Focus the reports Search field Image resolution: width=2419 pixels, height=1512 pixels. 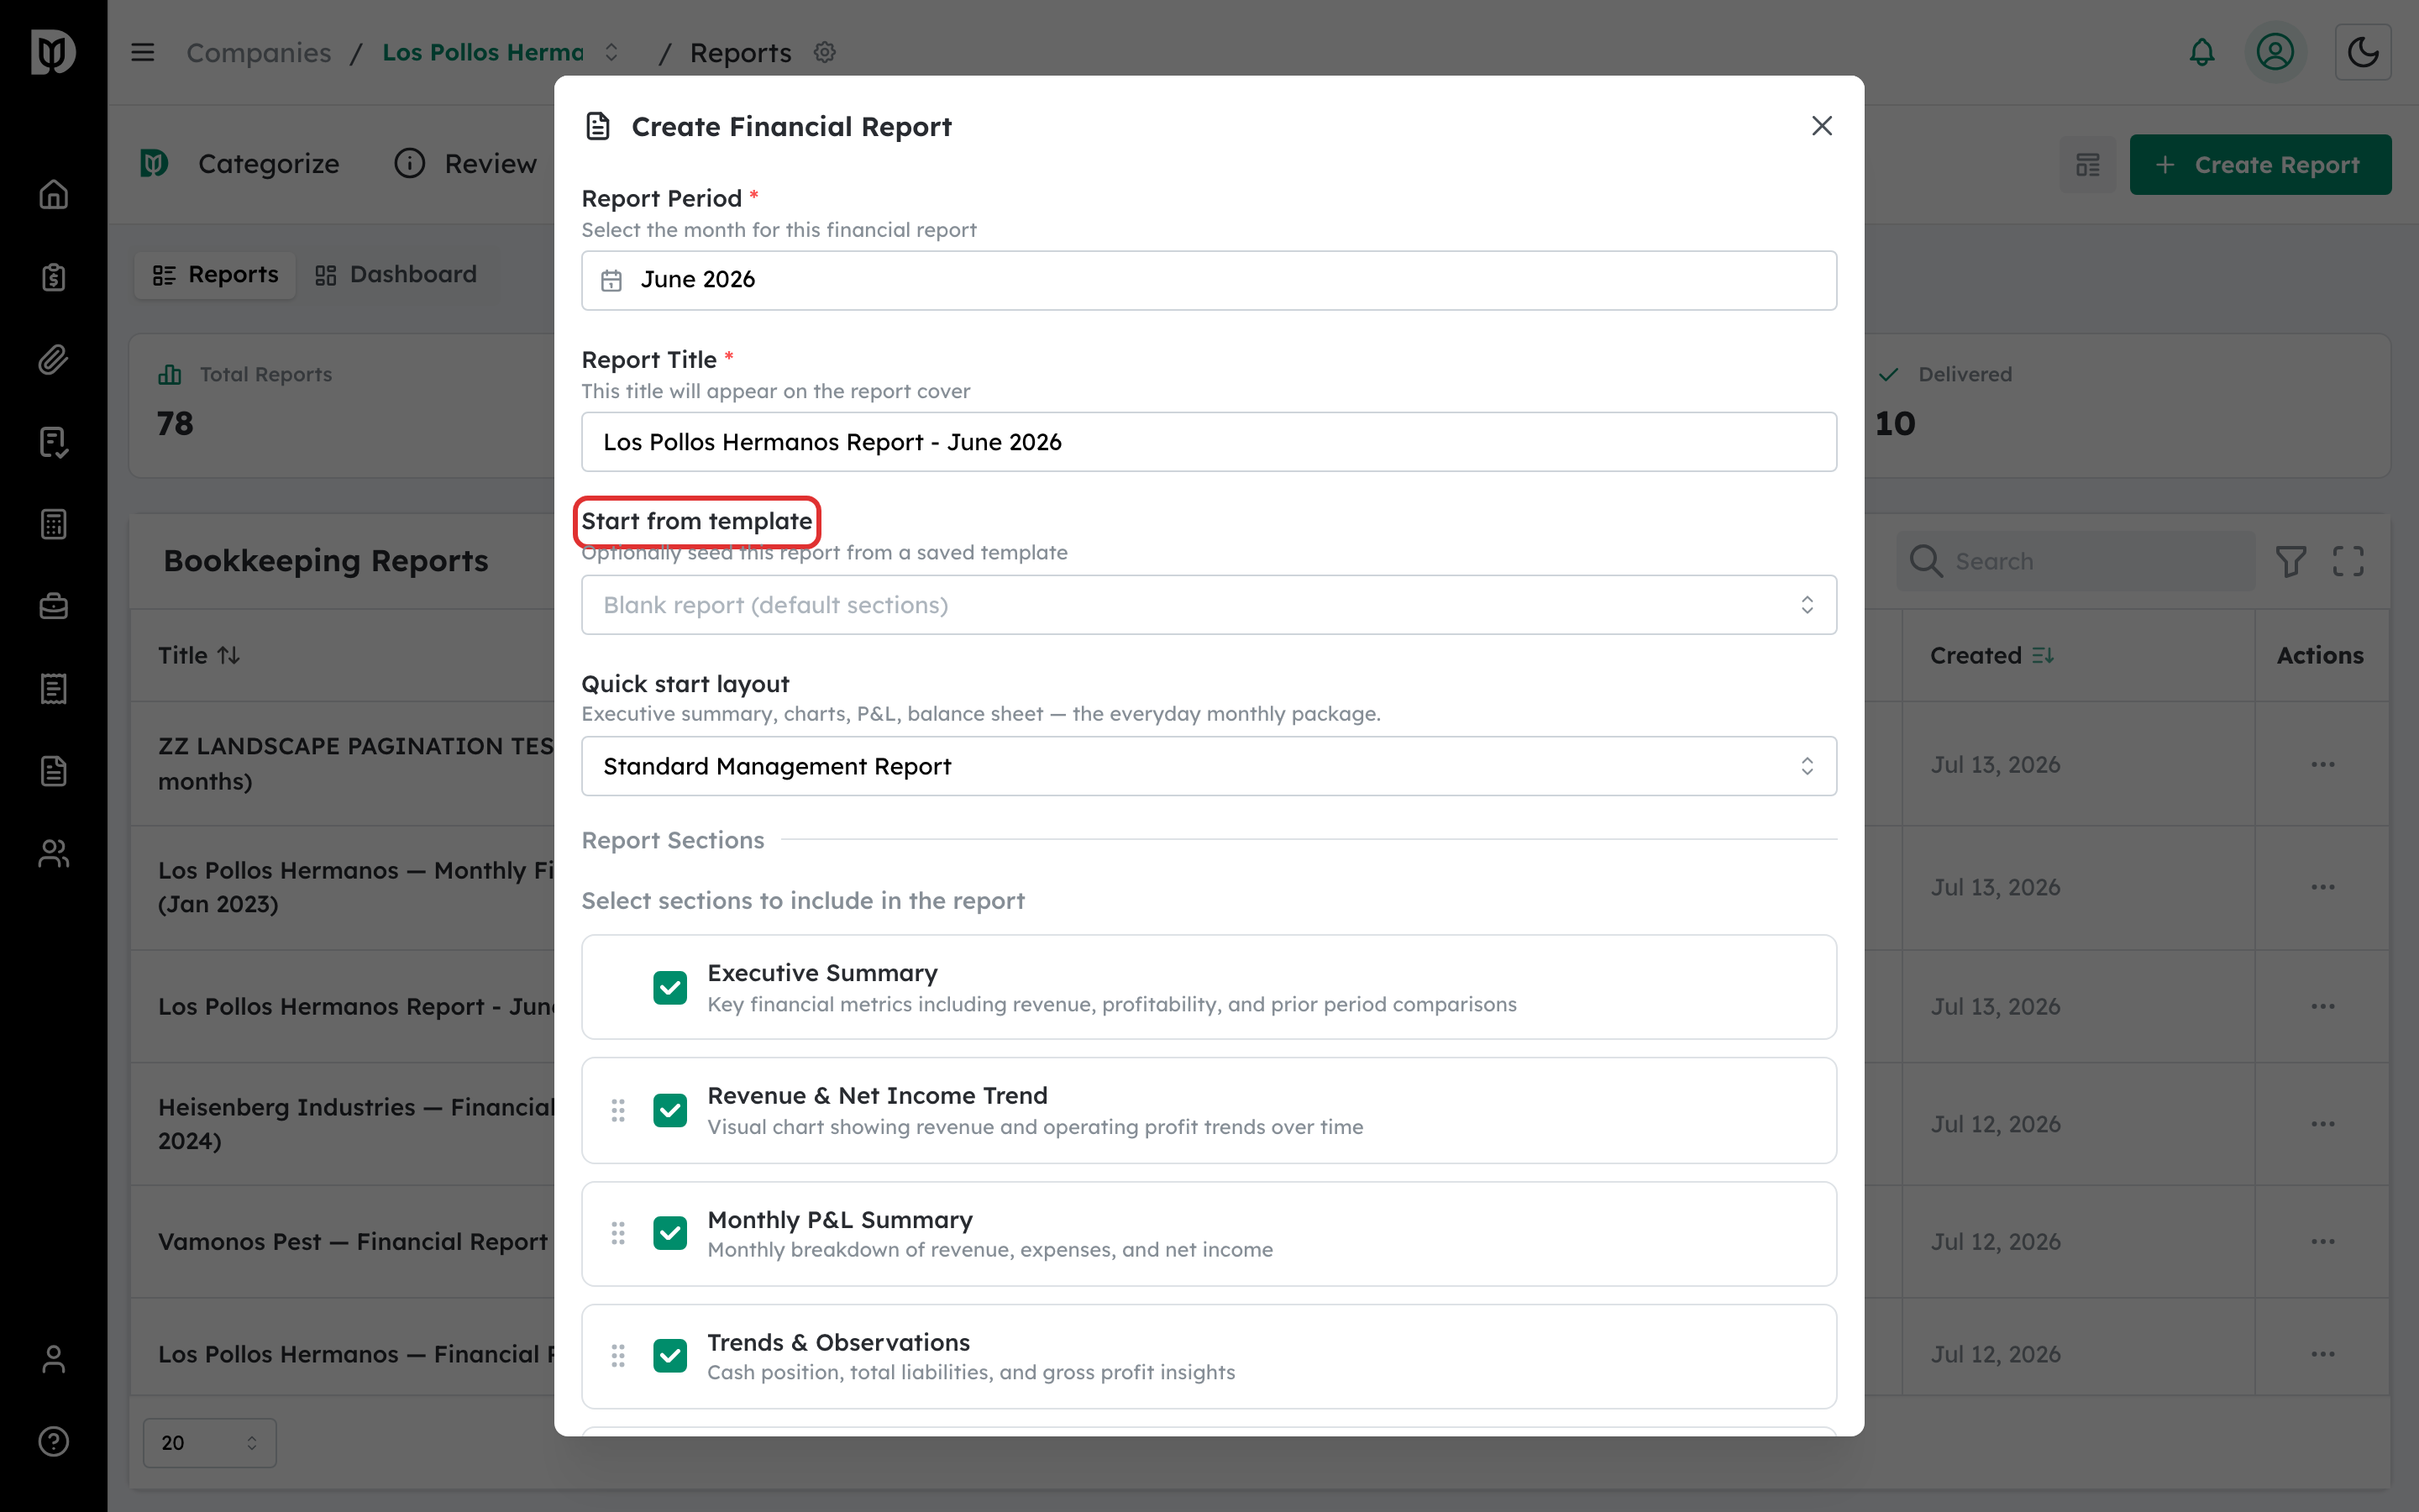pos(2077,561)
